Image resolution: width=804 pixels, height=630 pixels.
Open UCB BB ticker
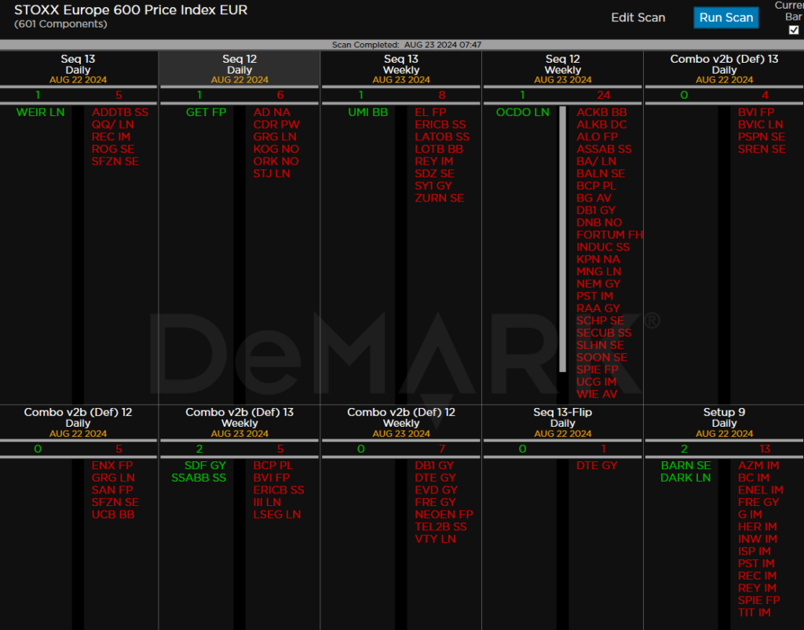[x=113, y=515]
